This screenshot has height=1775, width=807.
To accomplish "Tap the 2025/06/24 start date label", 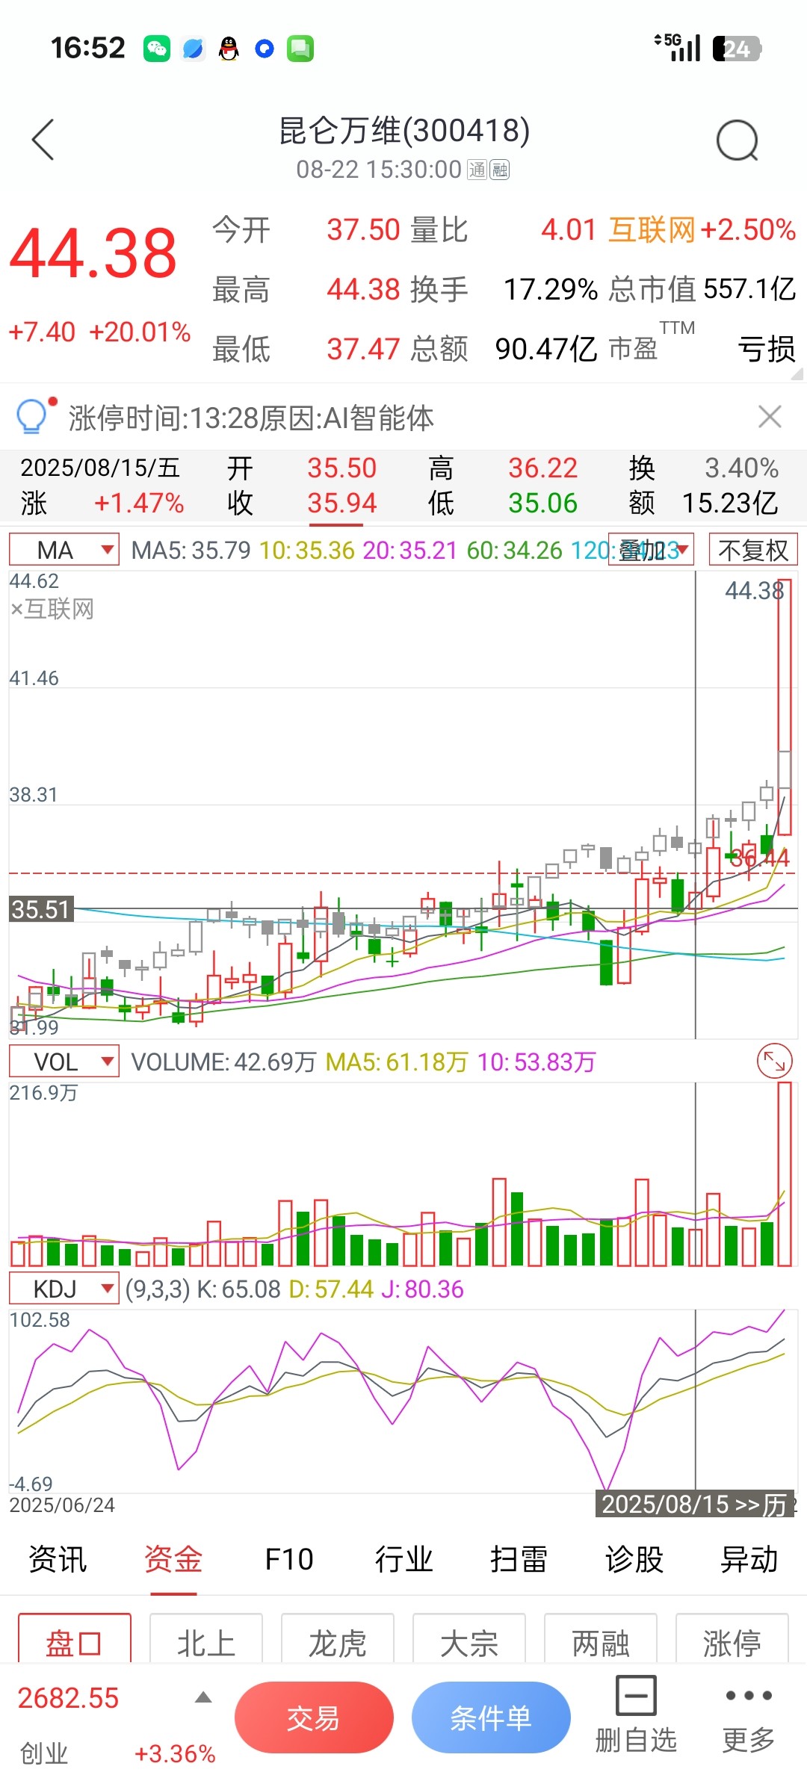I will coord(62,1505).
